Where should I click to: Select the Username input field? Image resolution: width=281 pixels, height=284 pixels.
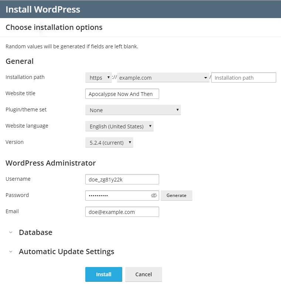[x=122, y=179]
